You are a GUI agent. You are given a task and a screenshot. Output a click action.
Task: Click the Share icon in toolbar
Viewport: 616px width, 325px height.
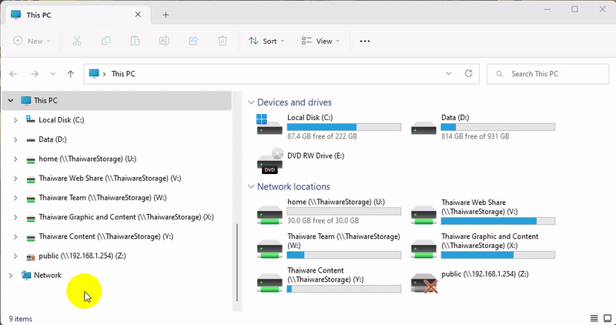[x=193, y=41]
